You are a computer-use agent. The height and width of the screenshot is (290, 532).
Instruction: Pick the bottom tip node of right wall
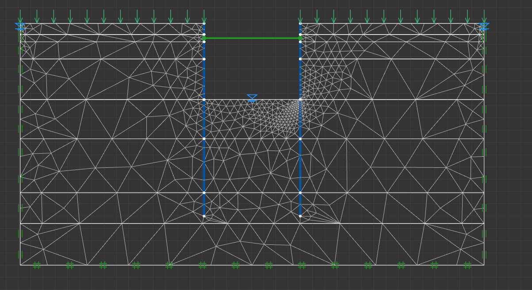pos(300,216)
